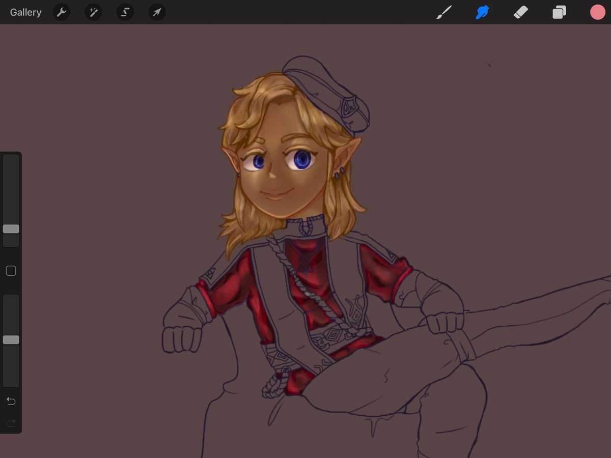The image size is (611, 458).
Task: Select the Smudge tool
Action: [x=482, y=12]
